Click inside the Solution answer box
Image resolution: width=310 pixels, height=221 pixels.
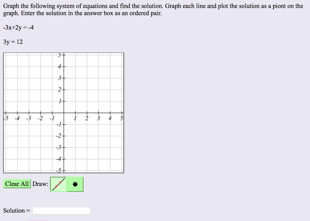click(61, 211)
